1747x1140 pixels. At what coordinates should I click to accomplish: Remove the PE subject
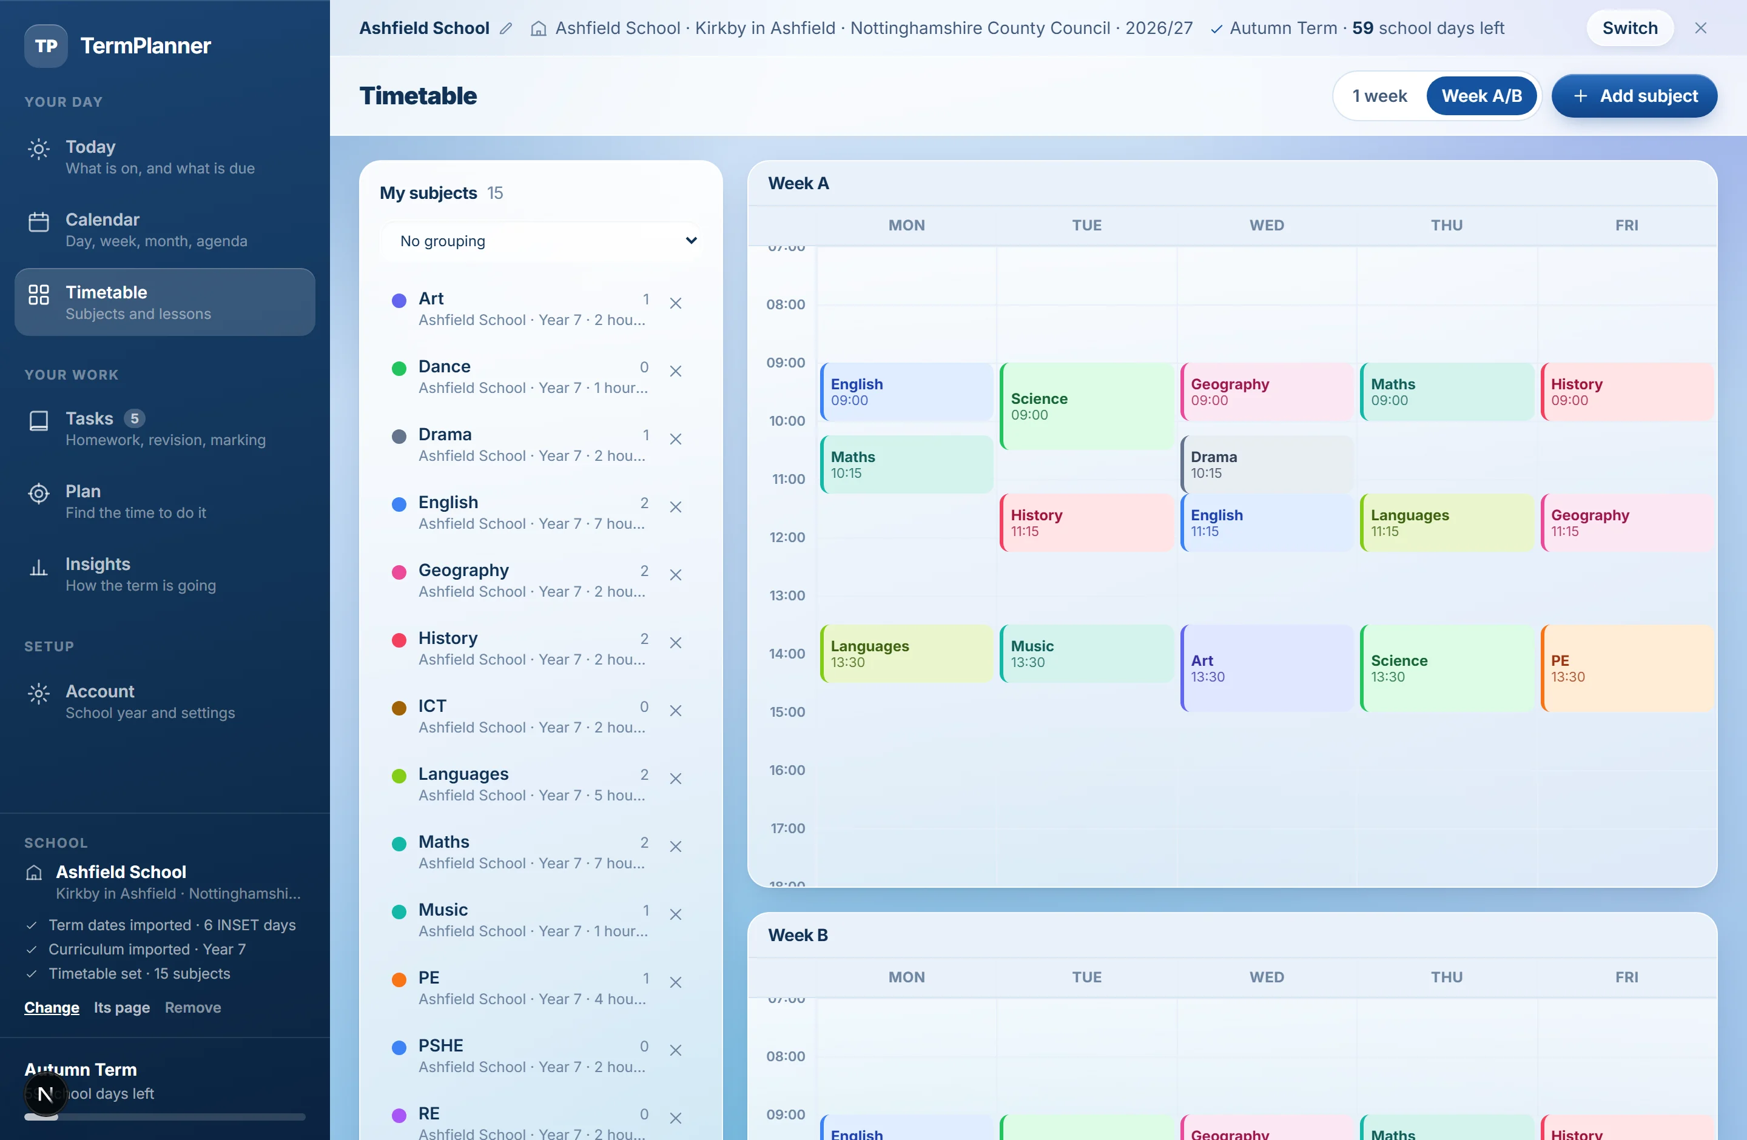pyautogui.click(x=675, y=982)
